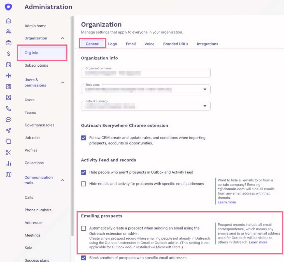The width and height of the screenshot is (284, 262).
Task: Open the upload tray icon
Action: click(8, 98)
